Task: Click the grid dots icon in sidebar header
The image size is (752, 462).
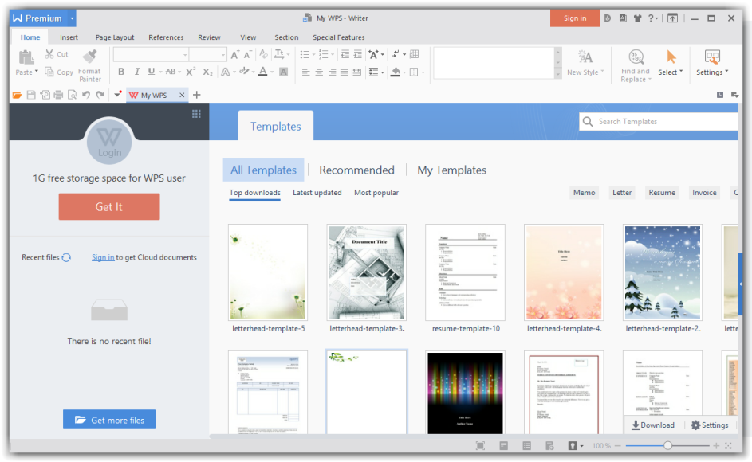Action: coord(196,114)
